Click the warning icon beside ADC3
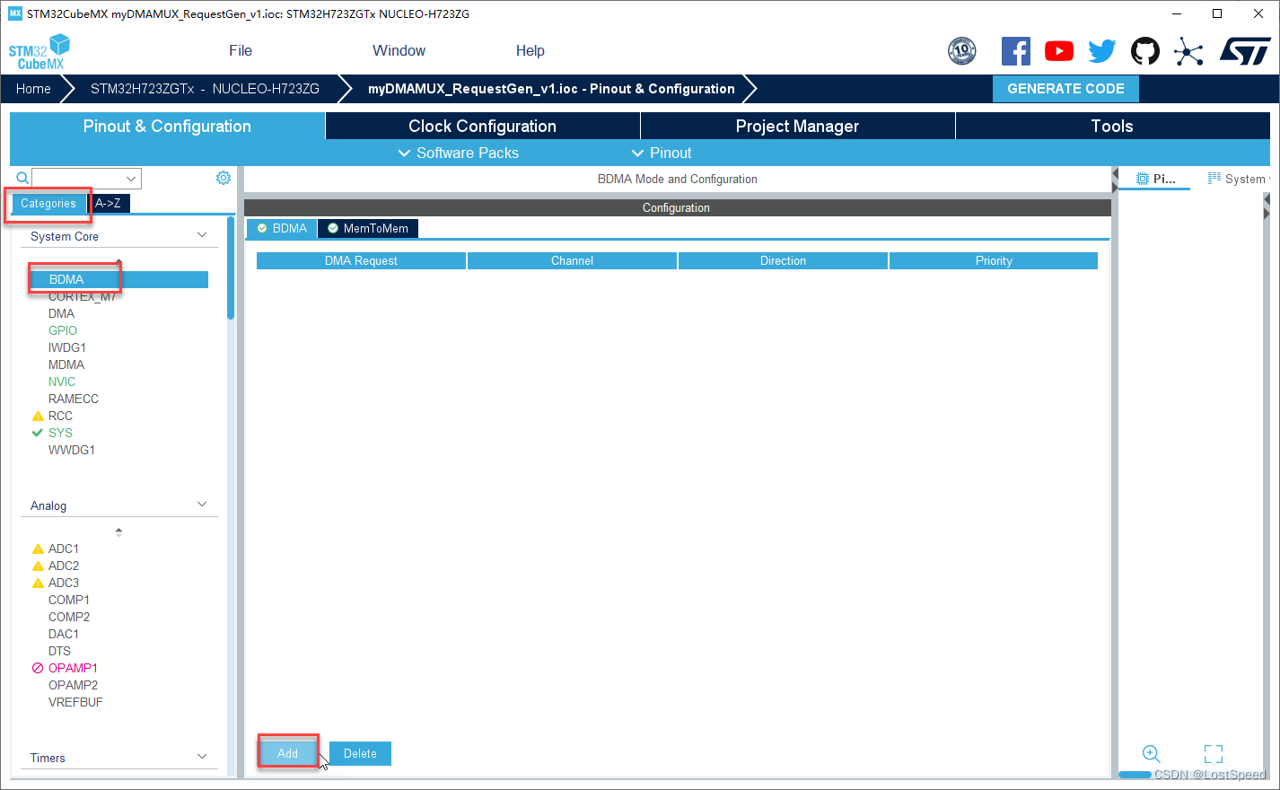Image resolution: width=1280 pixels, height=790 pixels. coord(38,584)
